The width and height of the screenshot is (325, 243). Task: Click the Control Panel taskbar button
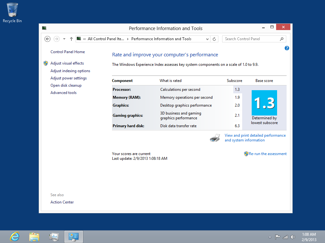pyautogui.click(x=74, y=237)
